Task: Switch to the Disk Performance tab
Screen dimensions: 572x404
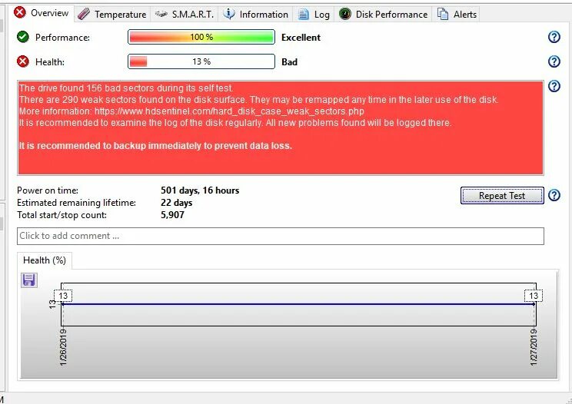Action: click(383, 14)
